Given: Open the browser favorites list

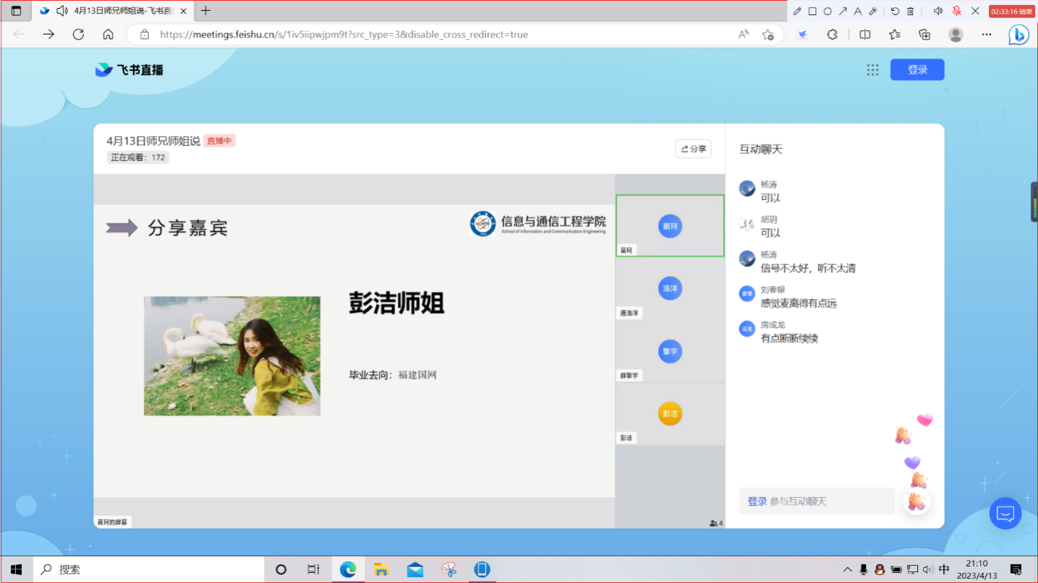Looking at the screenshot, I should pyautogui.click(x=895, y=35).
